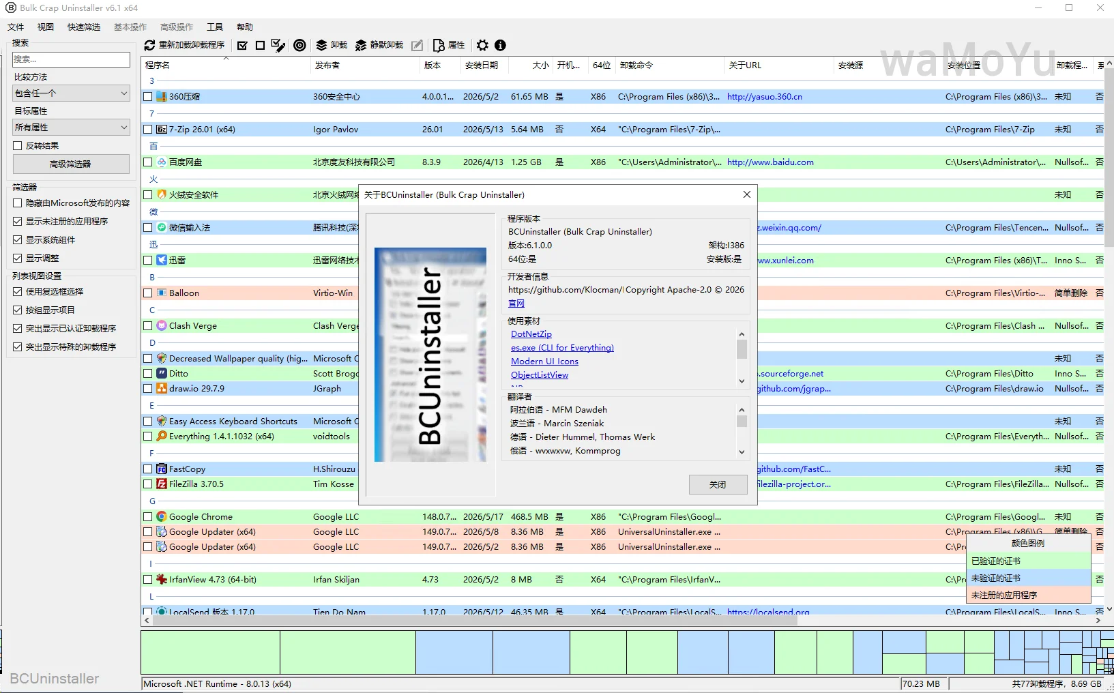Close the About dialog with the X
Screen dimensions: 1114x693
(747, 195)
